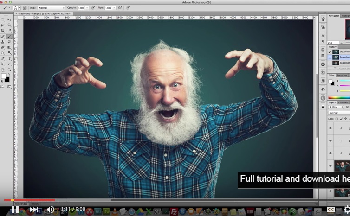Open the Paragraph panel icon
This screenshot has height=216, width=350.
pos(323,42)
